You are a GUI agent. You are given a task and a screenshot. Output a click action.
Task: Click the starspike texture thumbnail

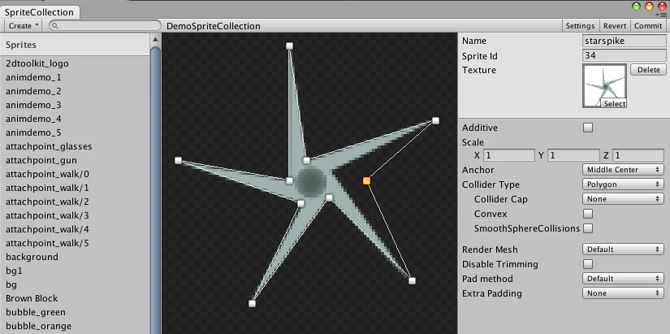click(x=604, y=85)
